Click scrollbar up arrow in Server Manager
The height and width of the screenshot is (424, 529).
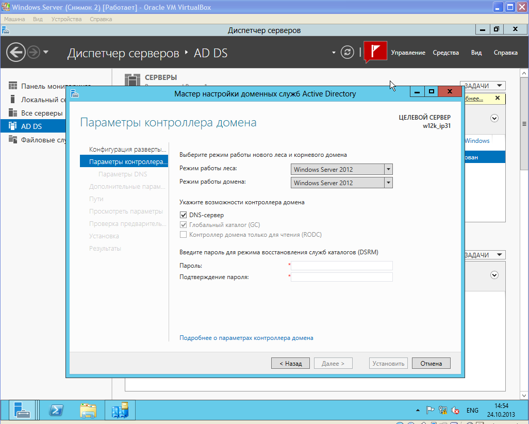tap(524, 73)
